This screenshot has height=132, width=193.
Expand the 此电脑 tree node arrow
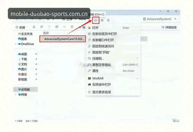coord(16,89)
